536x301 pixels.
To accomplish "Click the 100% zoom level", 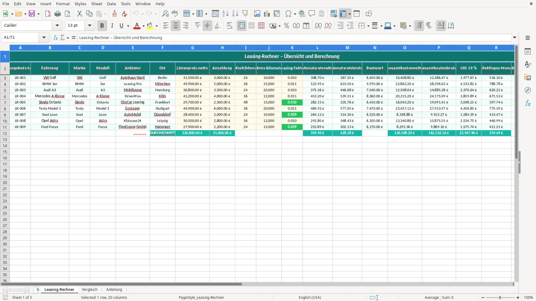I will click(x=528, y=297).
